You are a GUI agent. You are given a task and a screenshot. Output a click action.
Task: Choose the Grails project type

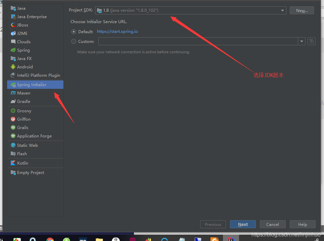[x=35, y=127]
